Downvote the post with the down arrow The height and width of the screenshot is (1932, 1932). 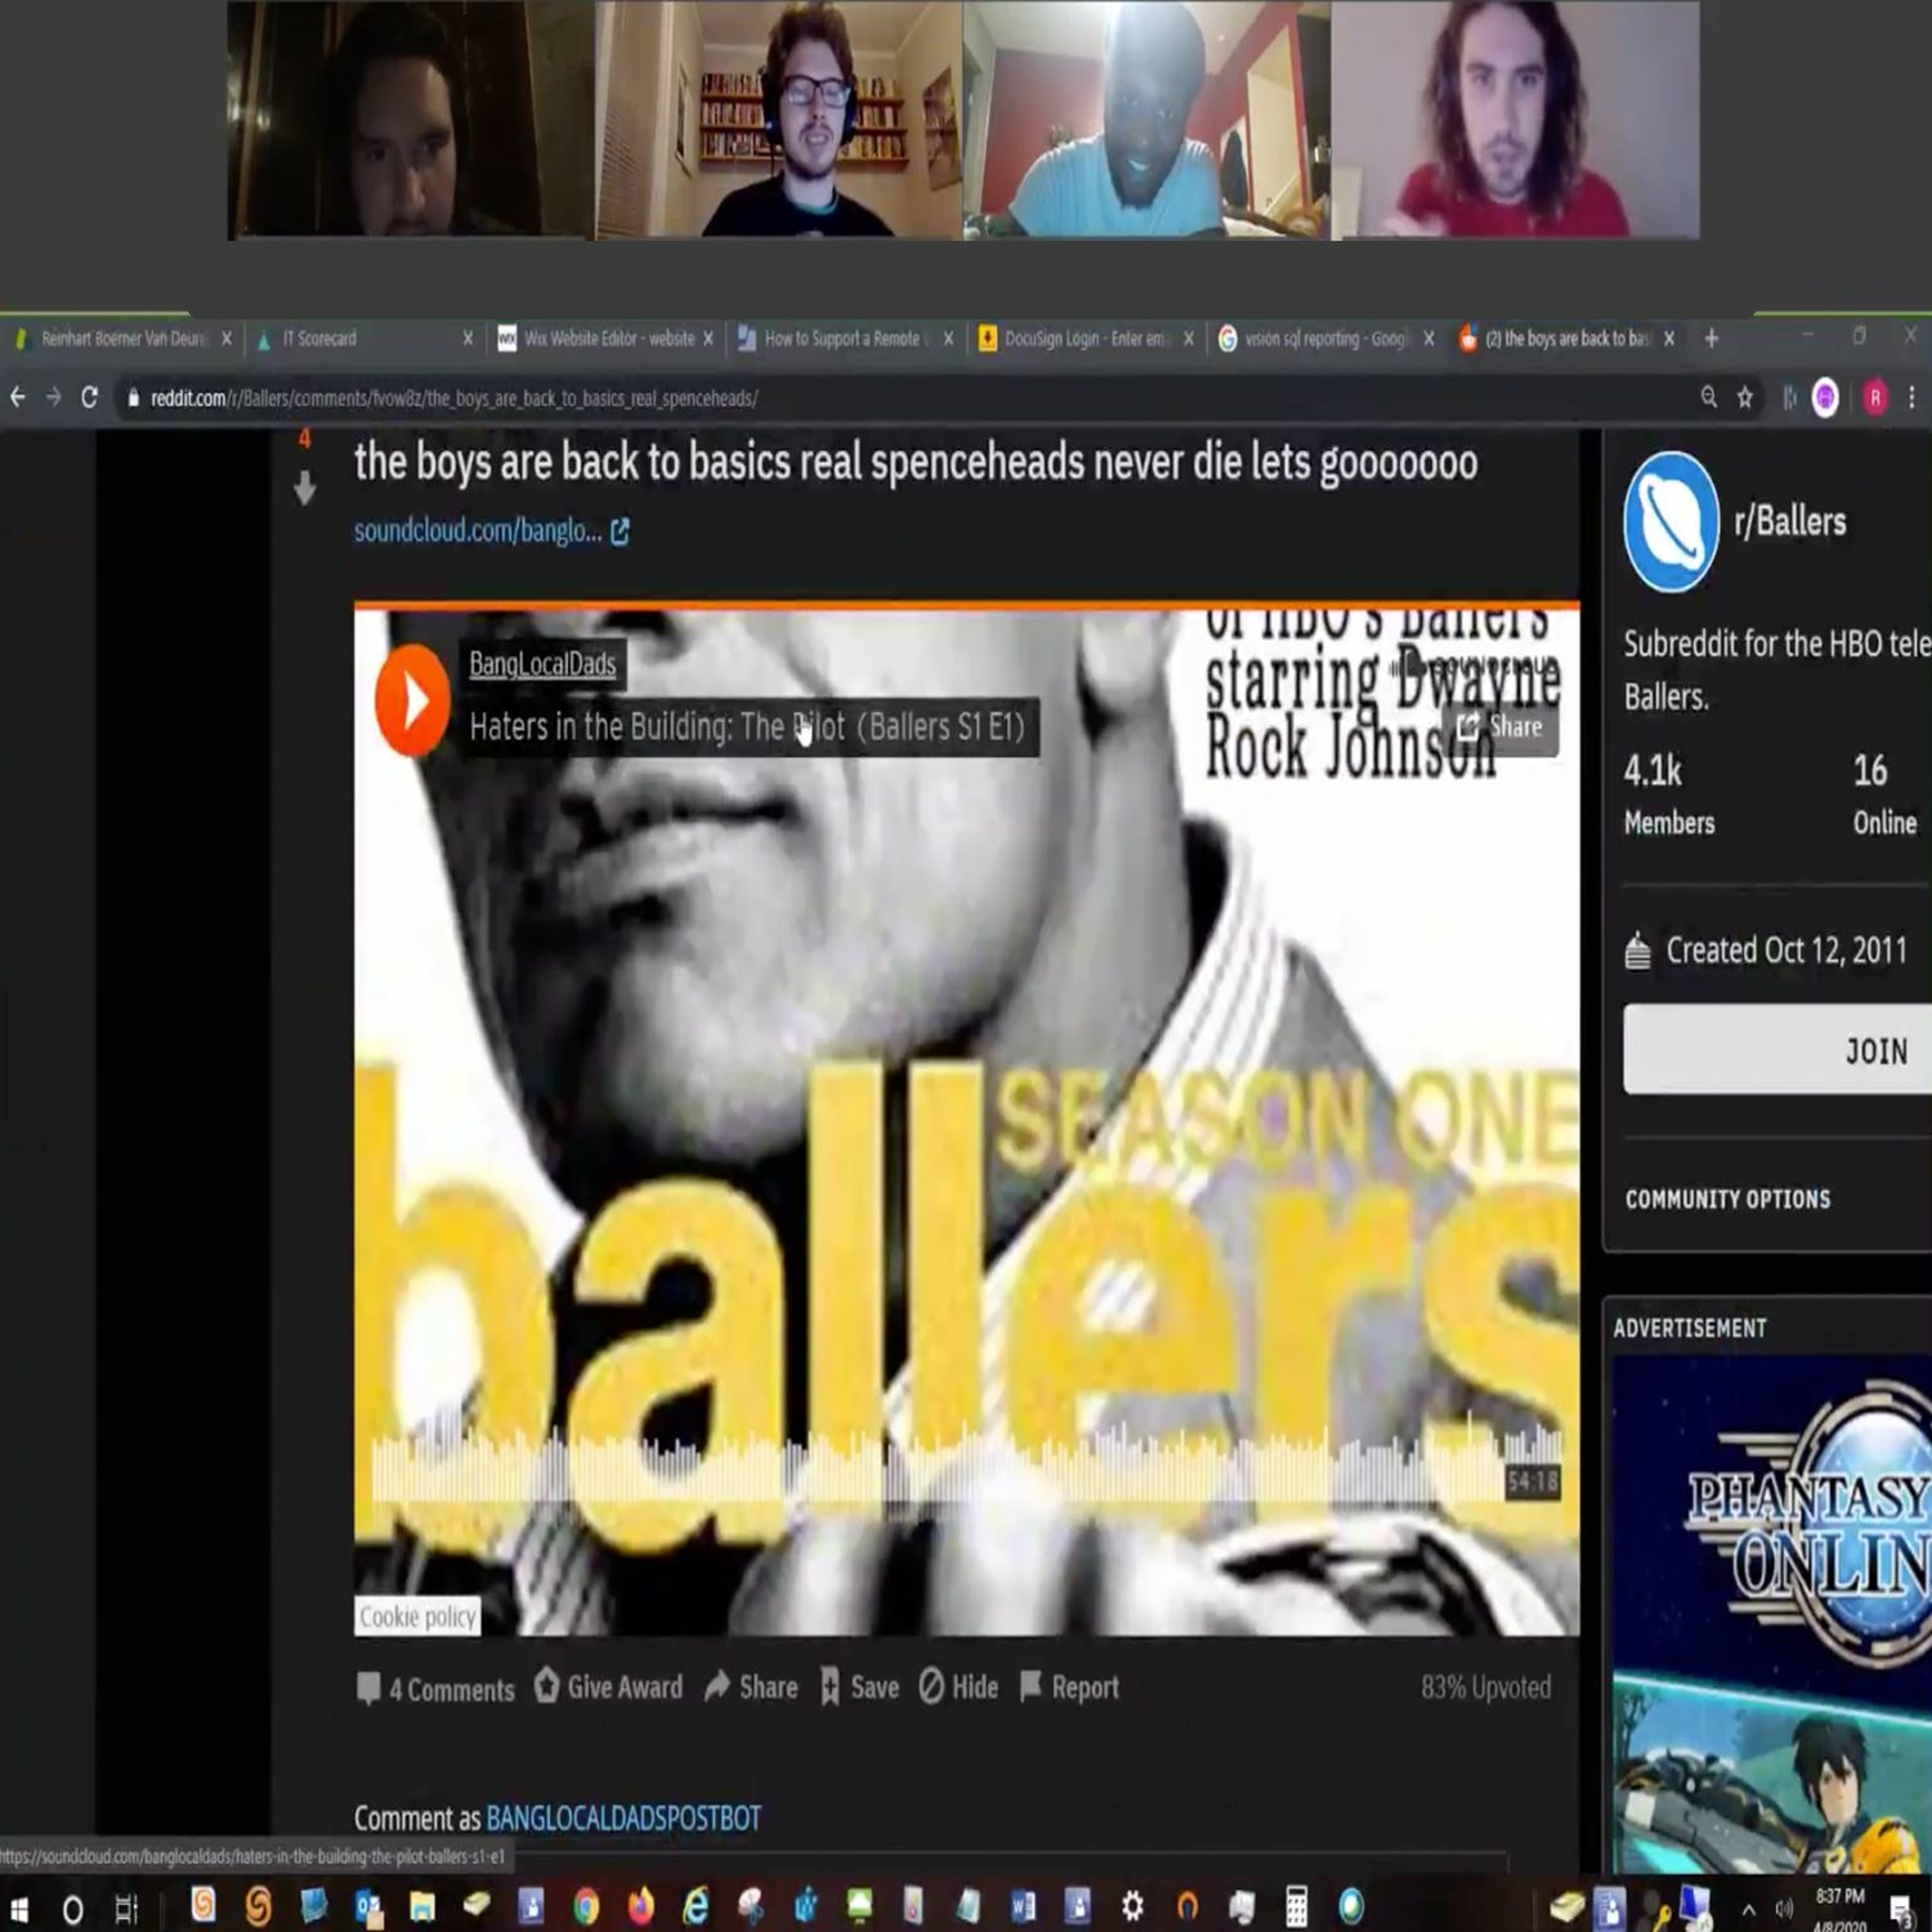click(x=305, y=489)
